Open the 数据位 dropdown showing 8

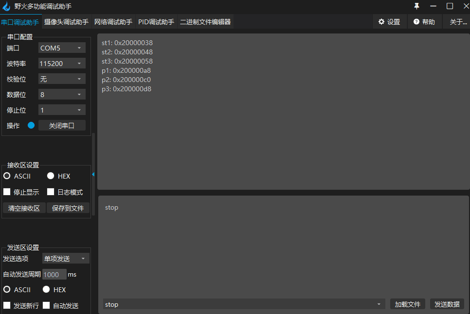tap(62, 95)
